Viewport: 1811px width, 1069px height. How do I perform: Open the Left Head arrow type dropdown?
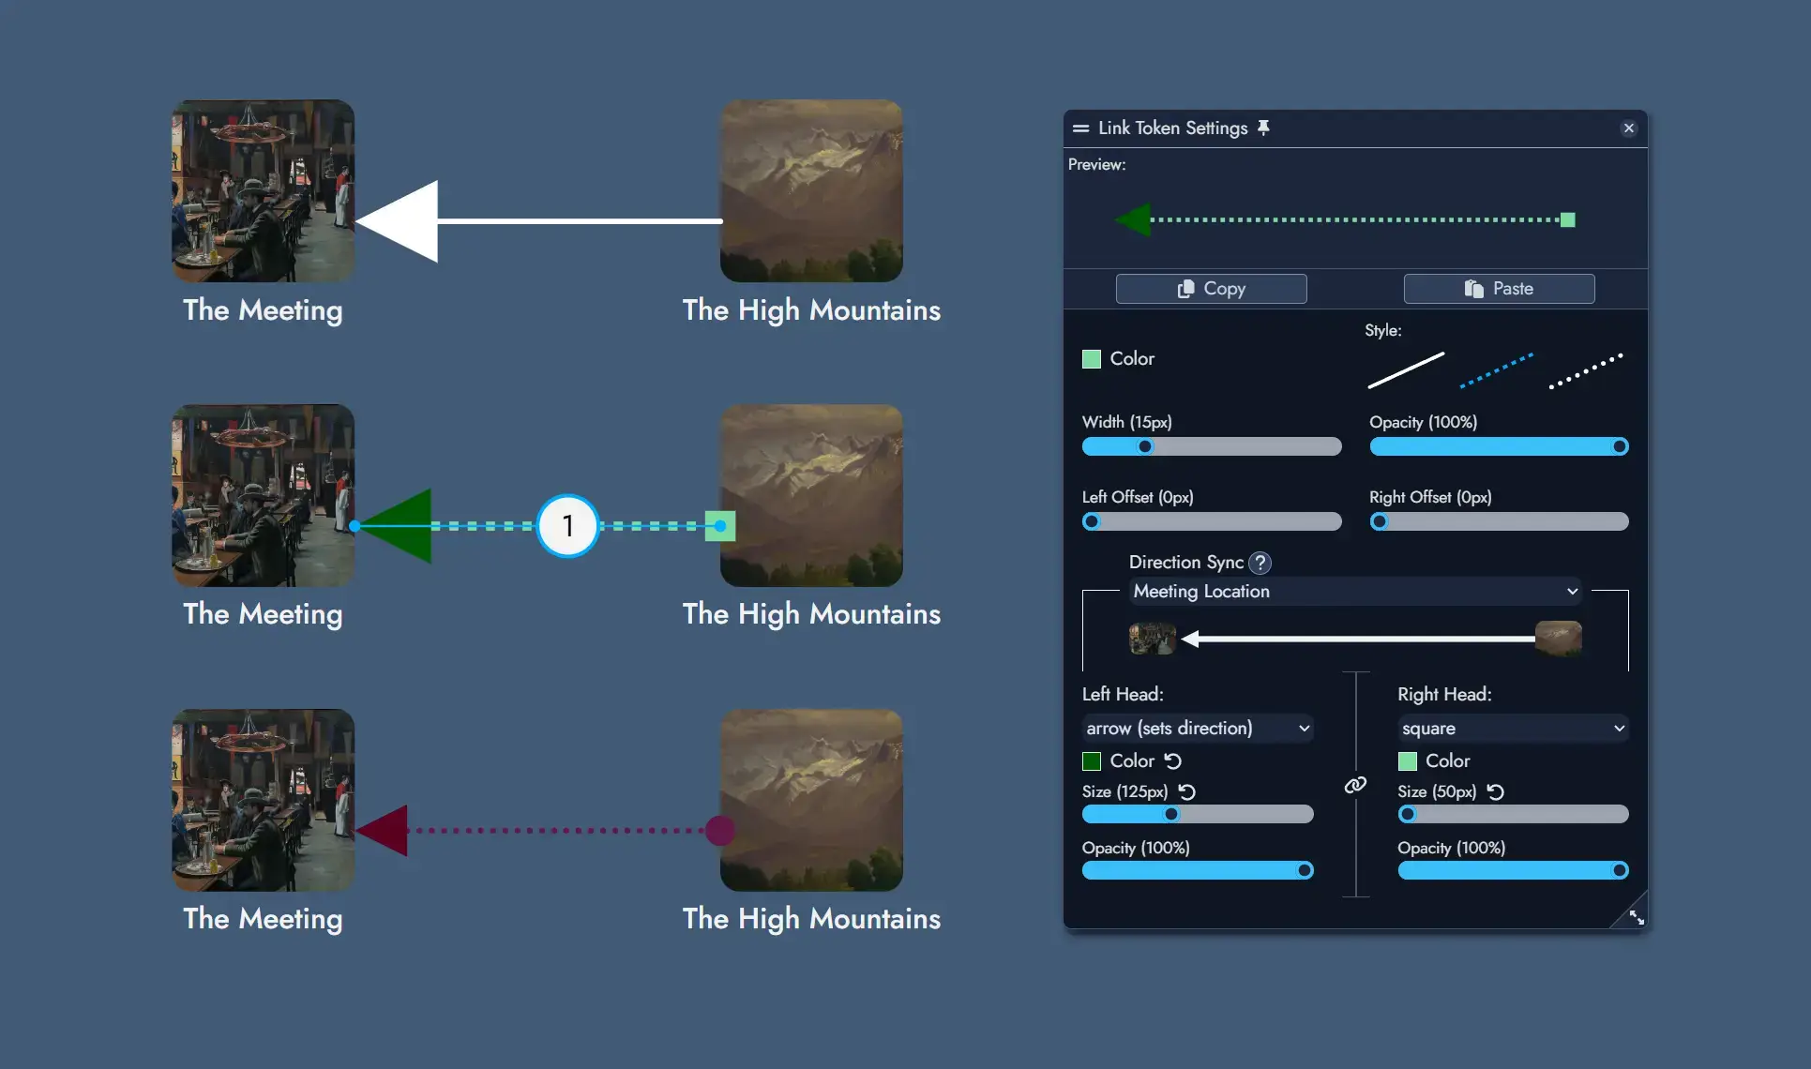tap(1198, 728)
